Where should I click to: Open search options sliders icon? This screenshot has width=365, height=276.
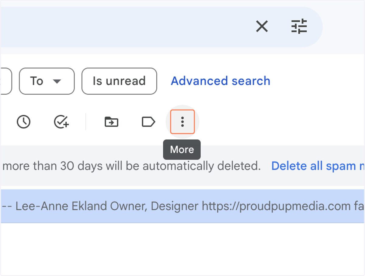coord(299,26)
